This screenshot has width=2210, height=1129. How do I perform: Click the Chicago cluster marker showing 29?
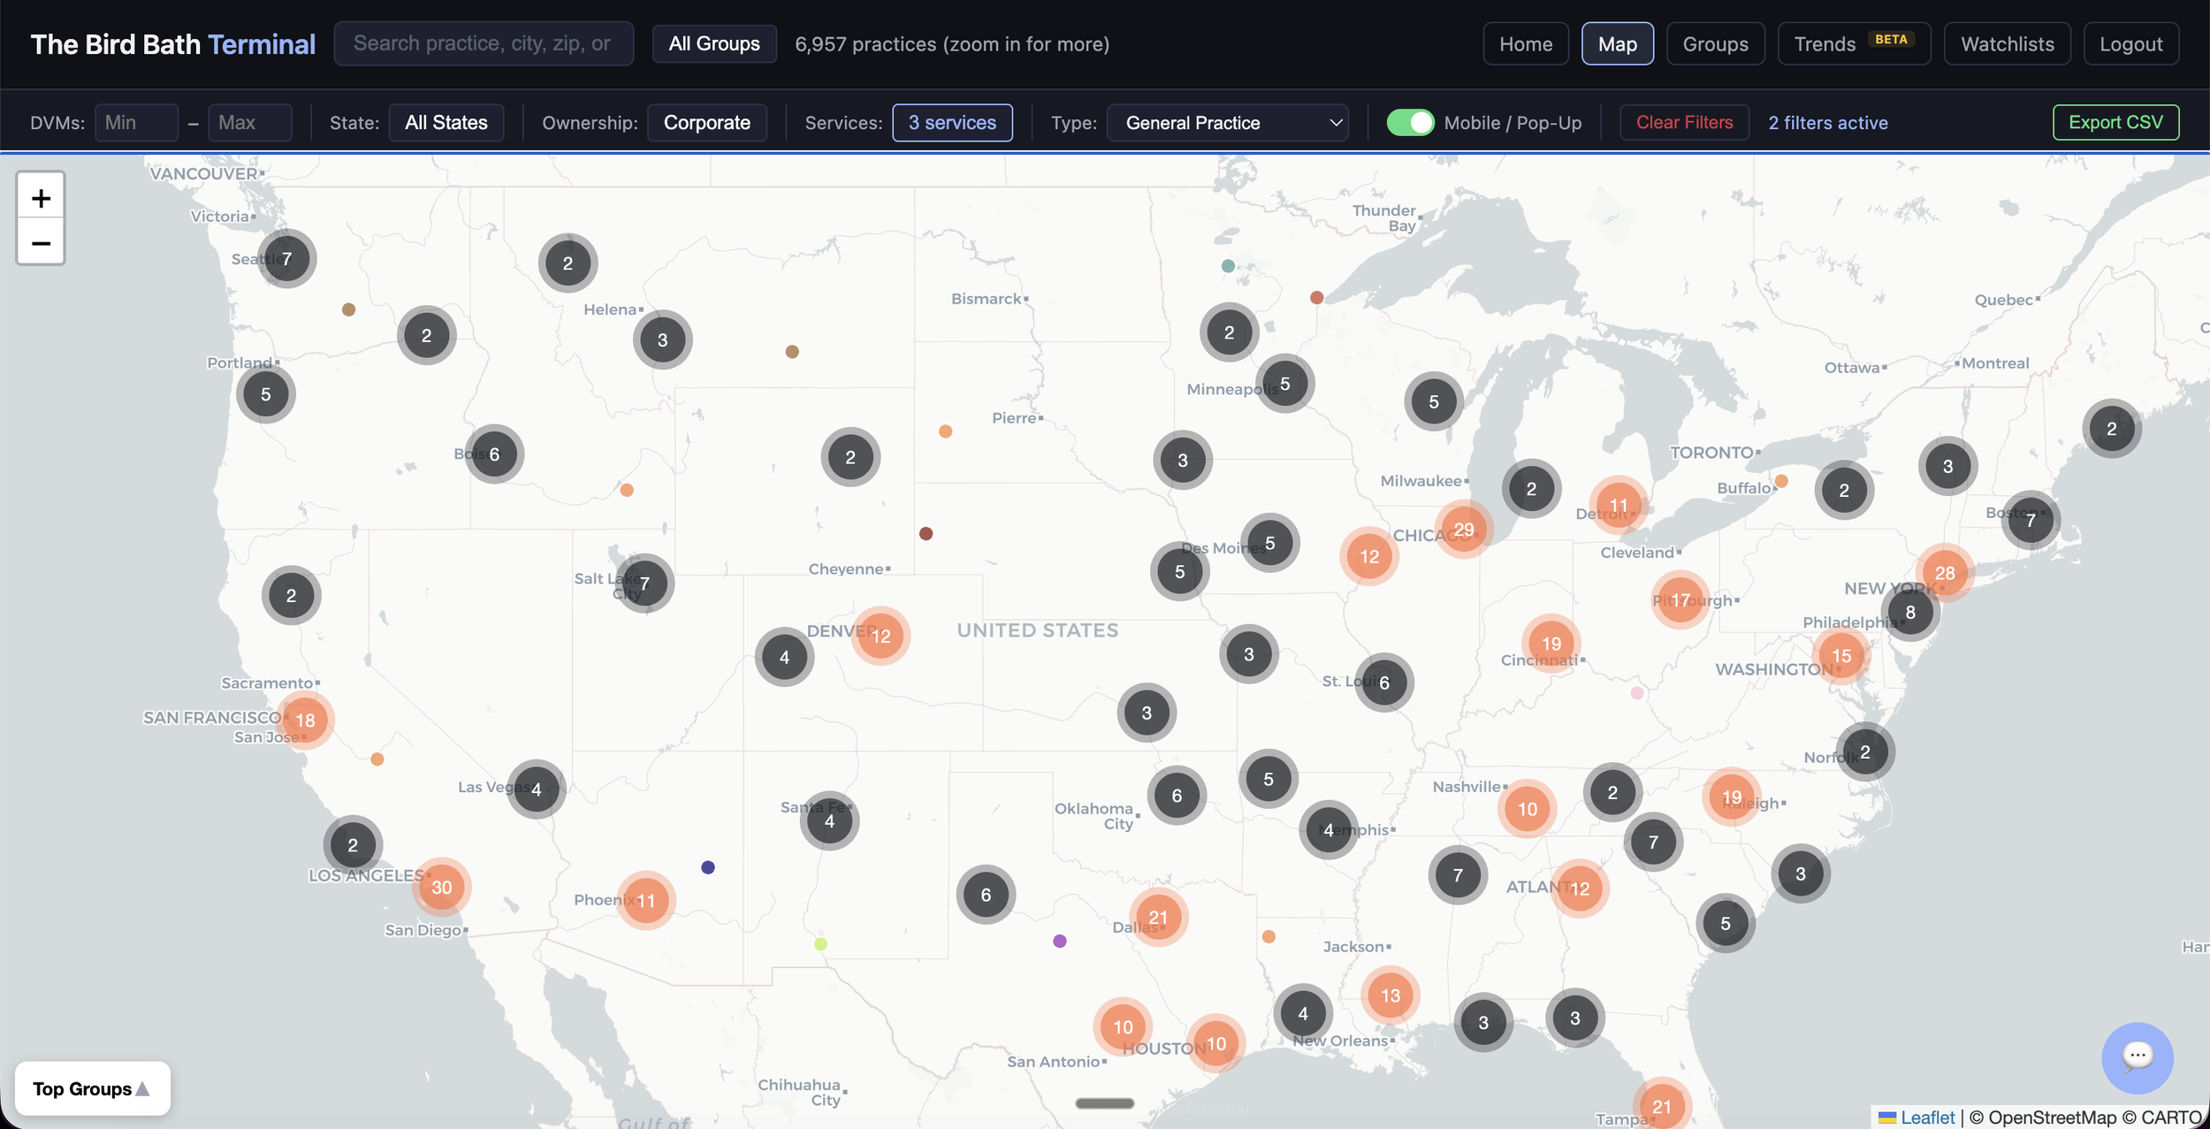(1464, 530)
